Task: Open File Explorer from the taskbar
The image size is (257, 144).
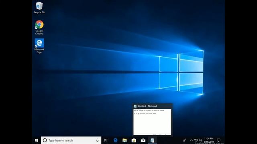Action: tap(124, 140)
